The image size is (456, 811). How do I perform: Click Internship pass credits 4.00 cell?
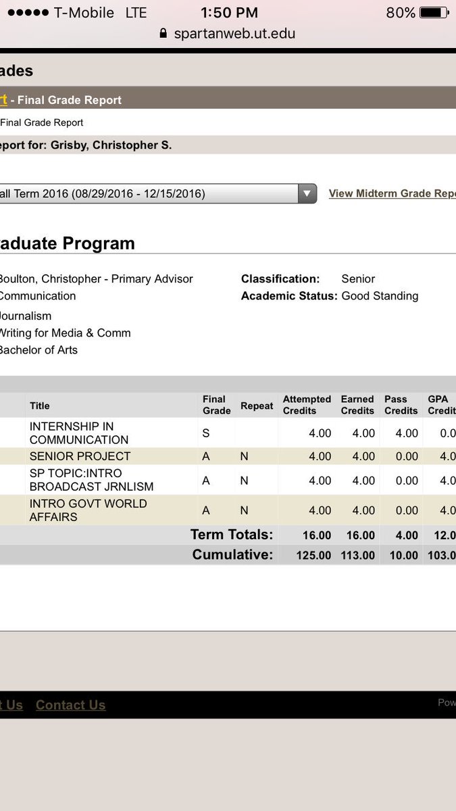coord(407,433)
